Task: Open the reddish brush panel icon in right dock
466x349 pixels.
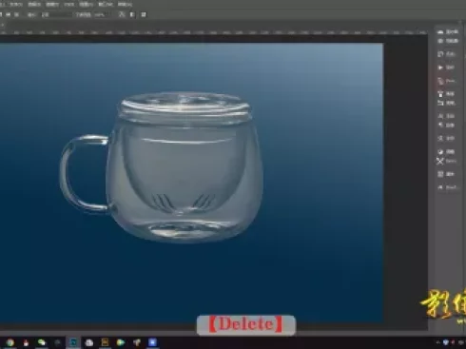Action: (440, 81)
